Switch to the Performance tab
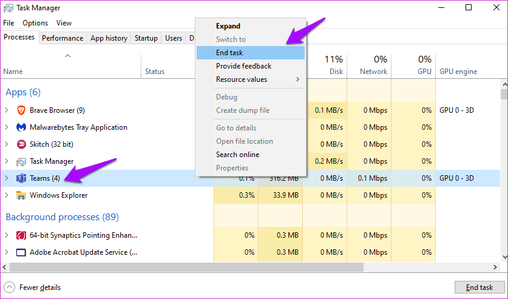508x299 pixels. coord(63,38)
